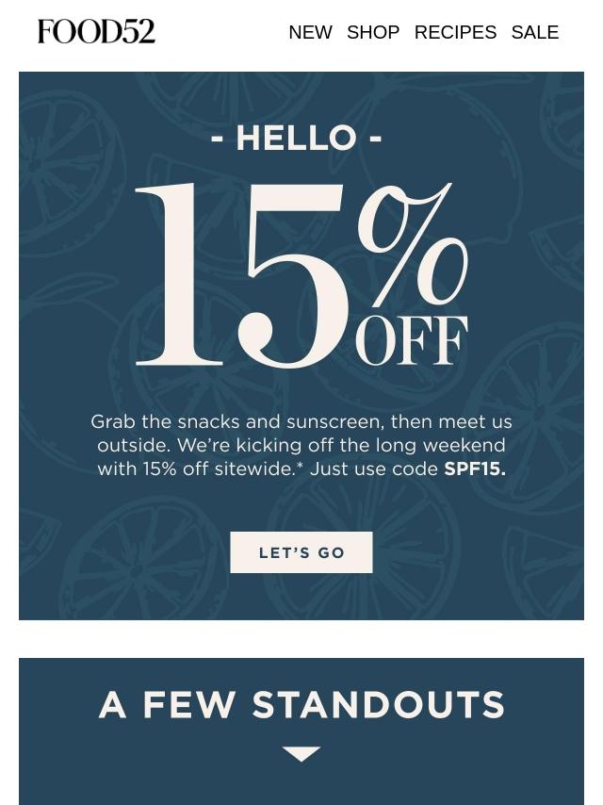Click the large numeral 5 graphic
The width and height of the screenshot is (603, 805).
click(294, 275)
